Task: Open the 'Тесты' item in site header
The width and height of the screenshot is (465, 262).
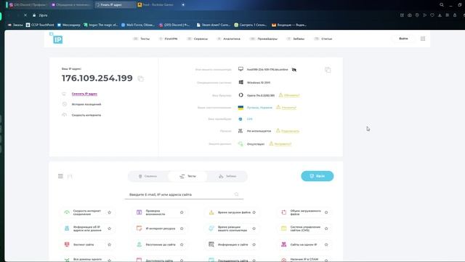Action: (x=142, y=39)
